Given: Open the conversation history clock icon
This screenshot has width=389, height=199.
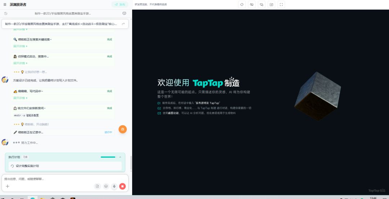Looking at the screenshot, I should (6, 13).
